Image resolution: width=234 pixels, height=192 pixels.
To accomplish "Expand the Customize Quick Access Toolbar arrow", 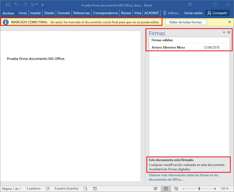I will 43,5.
